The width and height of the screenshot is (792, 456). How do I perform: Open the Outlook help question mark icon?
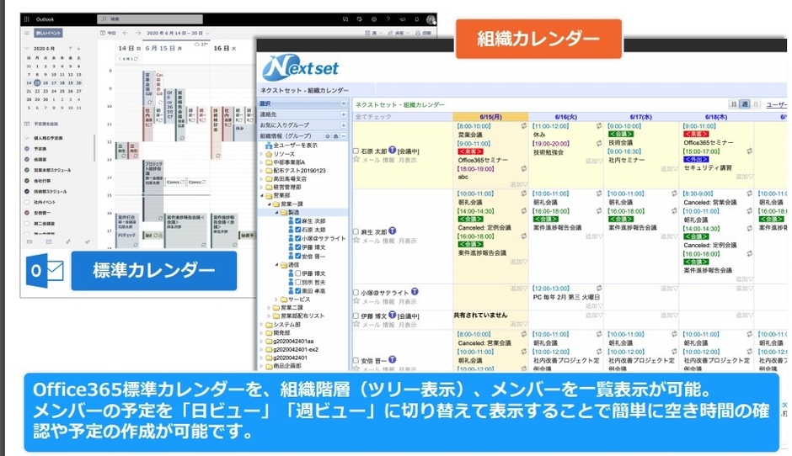388,19
